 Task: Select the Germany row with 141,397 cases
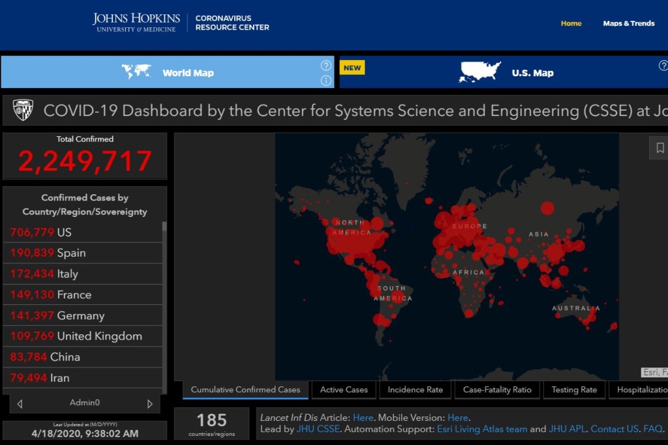tap(83, 315)
